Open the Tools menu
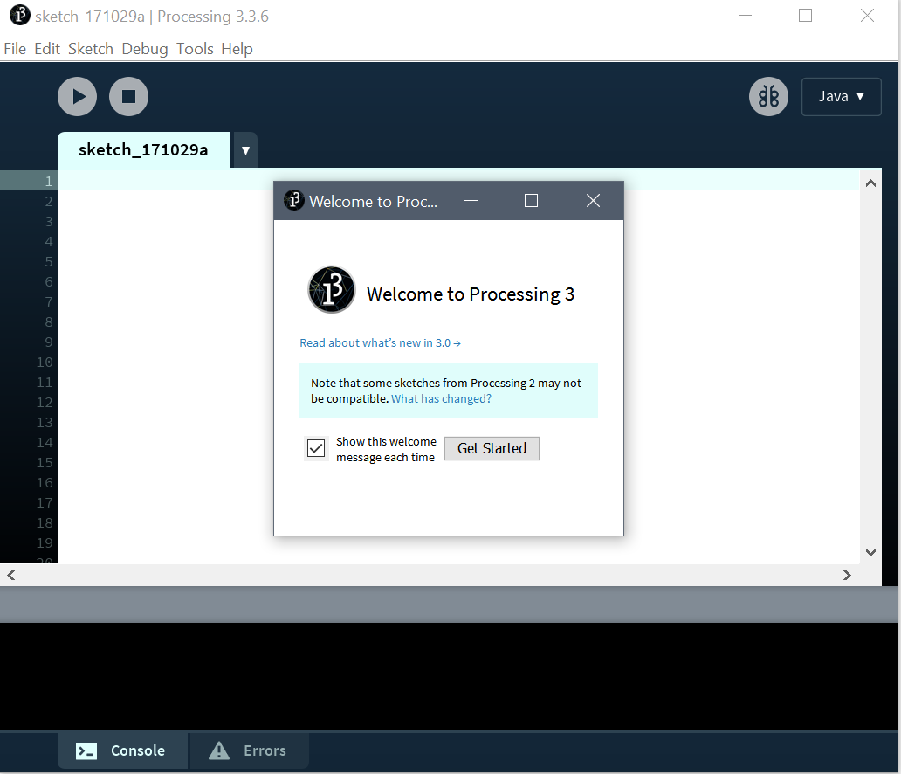The image size is (901, 774). (x=195, y=49)
